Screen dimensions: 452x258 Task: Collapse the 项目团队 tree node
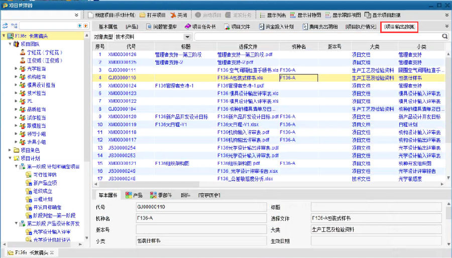coord(10,44)
